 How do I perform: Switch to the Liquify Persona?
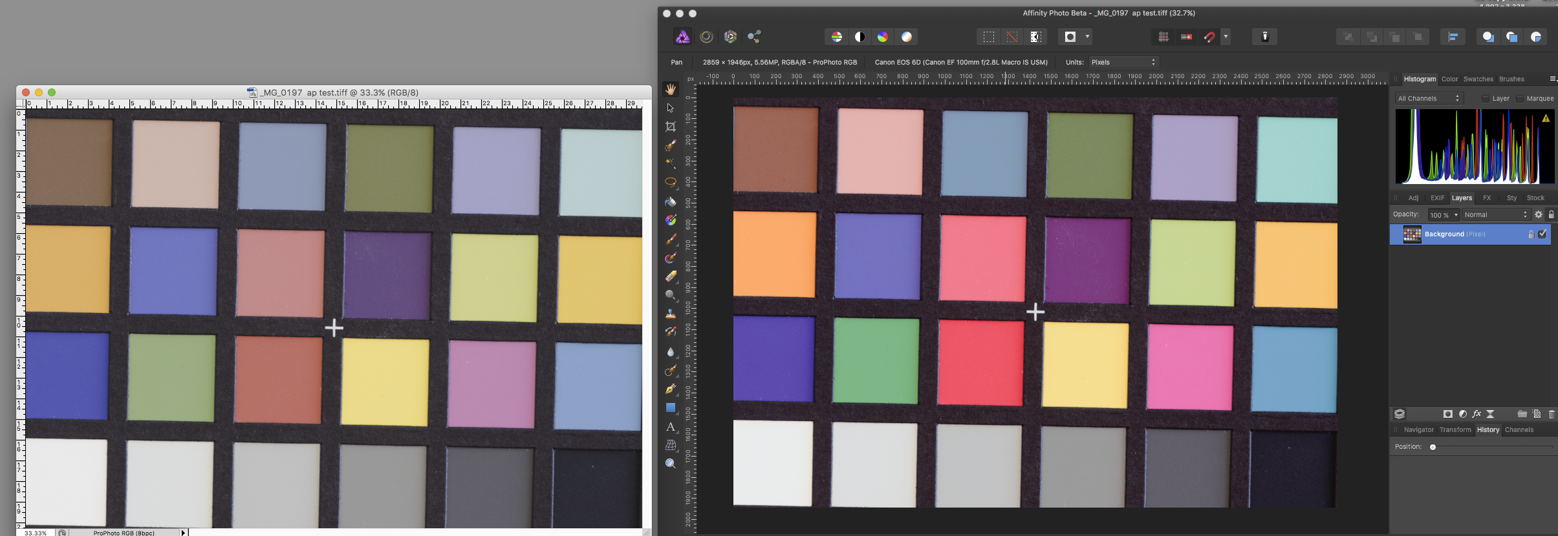[x=706, y=37]
